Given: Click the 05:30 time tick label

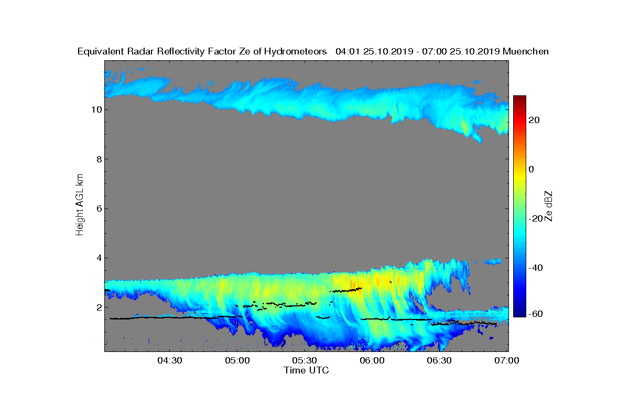Looking at the screenshot, I should click(306, 360).
